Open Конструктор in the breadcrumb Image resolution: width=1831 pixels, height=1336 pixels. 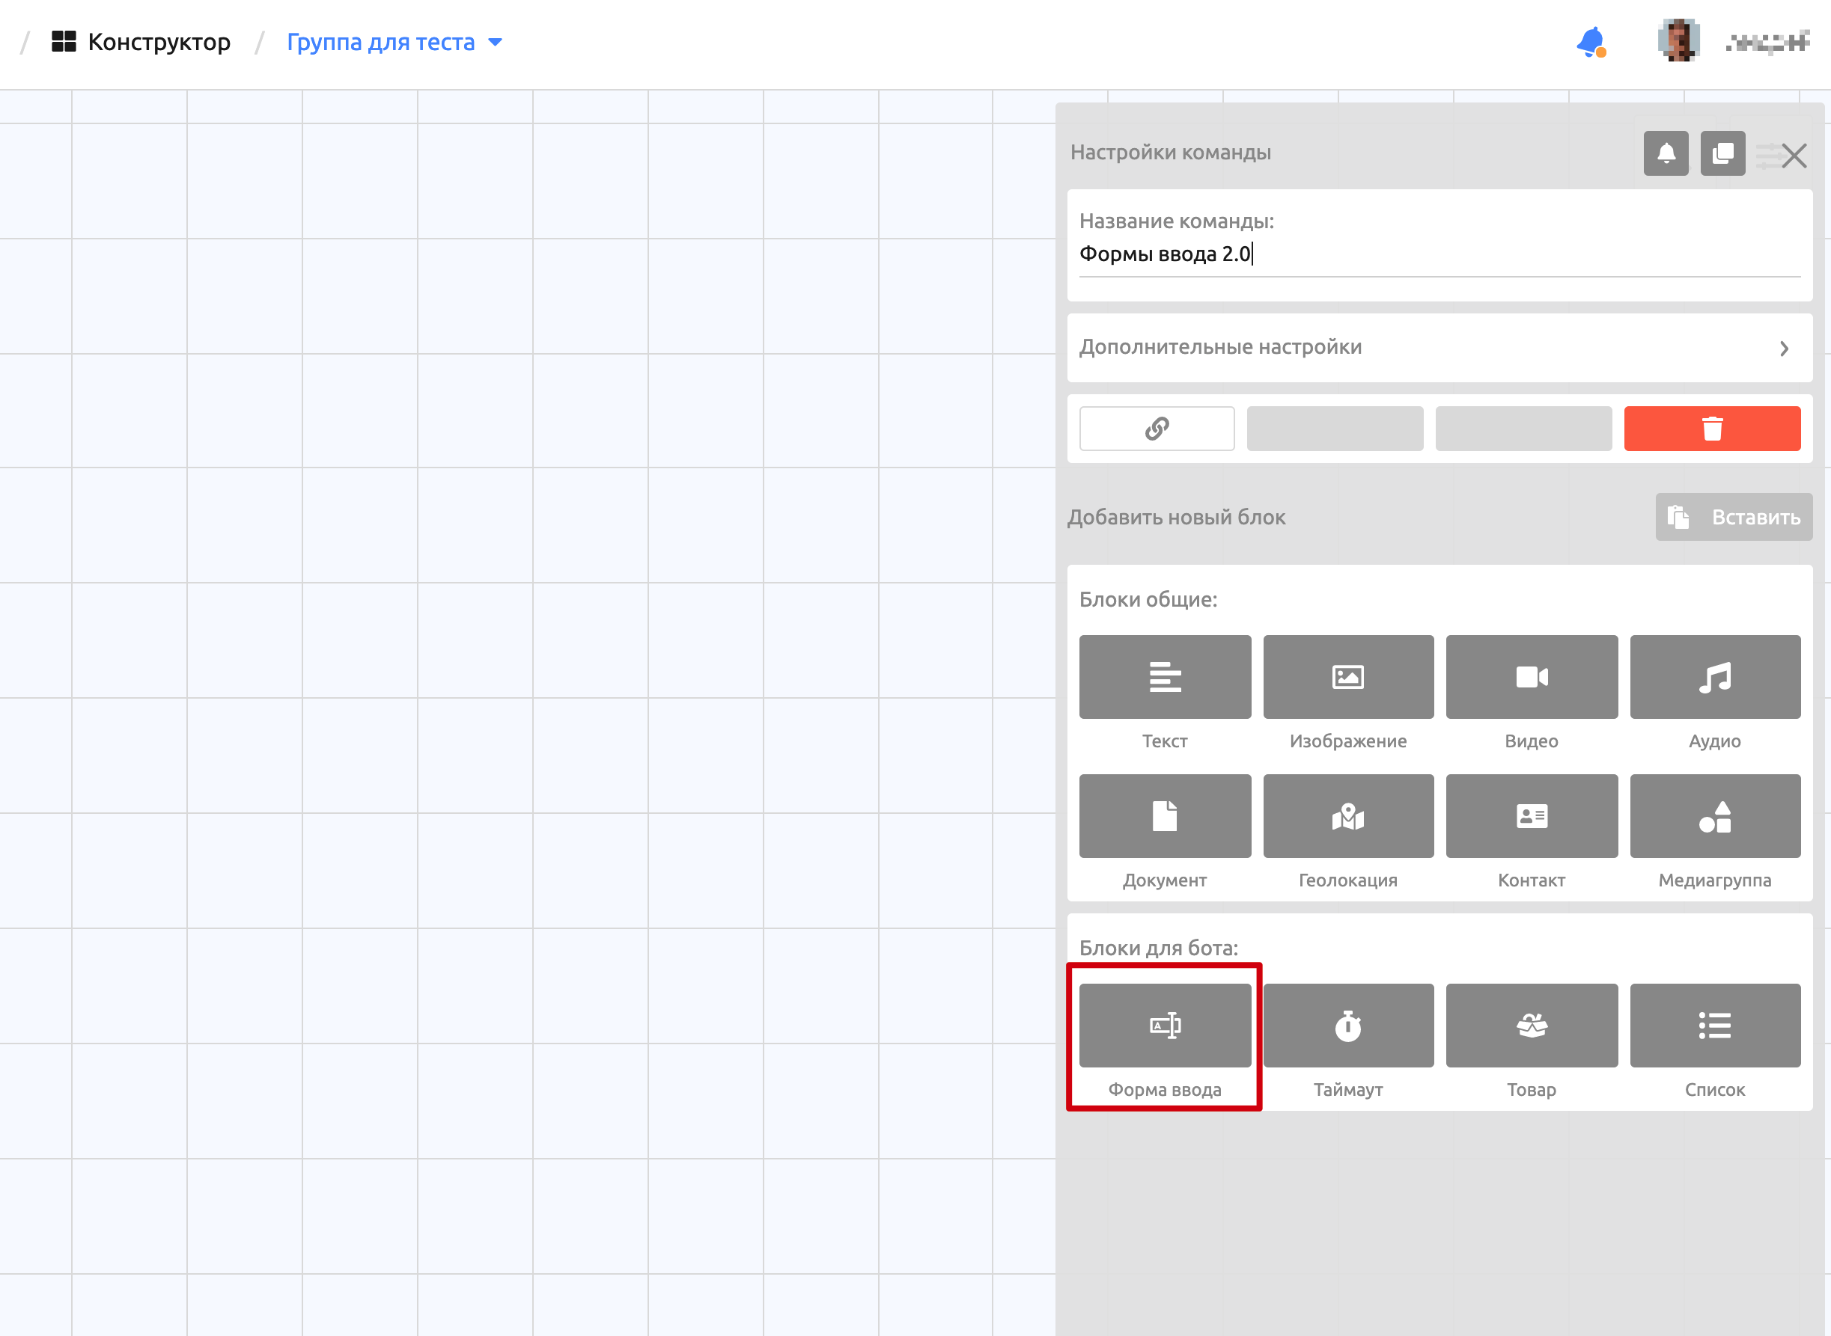[x=141, y=42]
